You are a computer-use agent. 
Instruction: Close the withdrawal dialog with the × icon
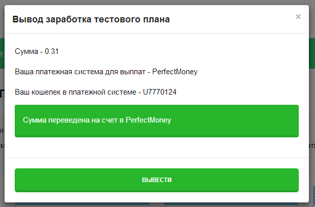click(x=298, y=16)
